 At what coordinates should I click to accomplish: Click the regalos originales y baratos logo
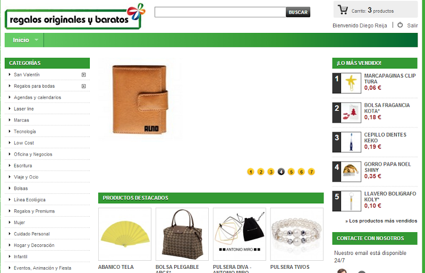pos(75,16)
